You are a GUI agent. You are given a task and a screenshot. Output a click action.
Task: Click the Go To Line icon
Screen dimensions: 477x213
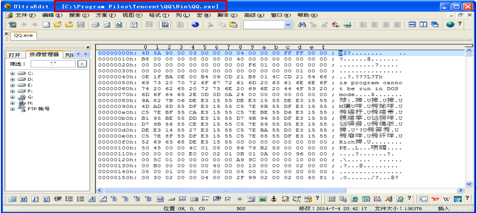tap(347, 25)
